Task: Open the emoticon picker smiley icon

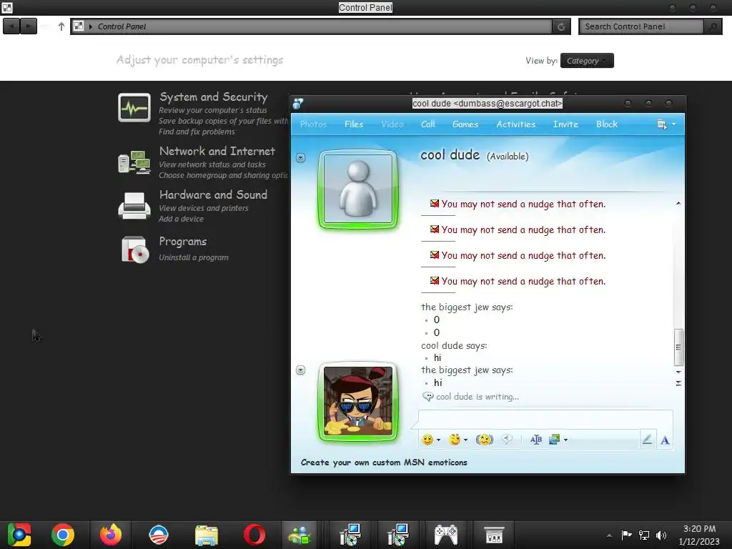Action: (x=427, y=440)
